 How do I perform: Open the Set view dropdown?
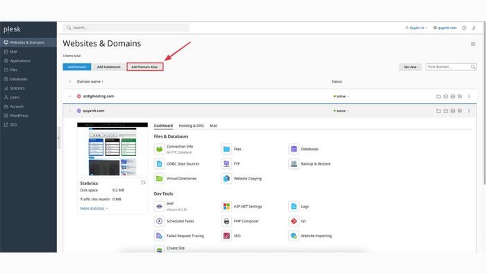coord(410,67)
